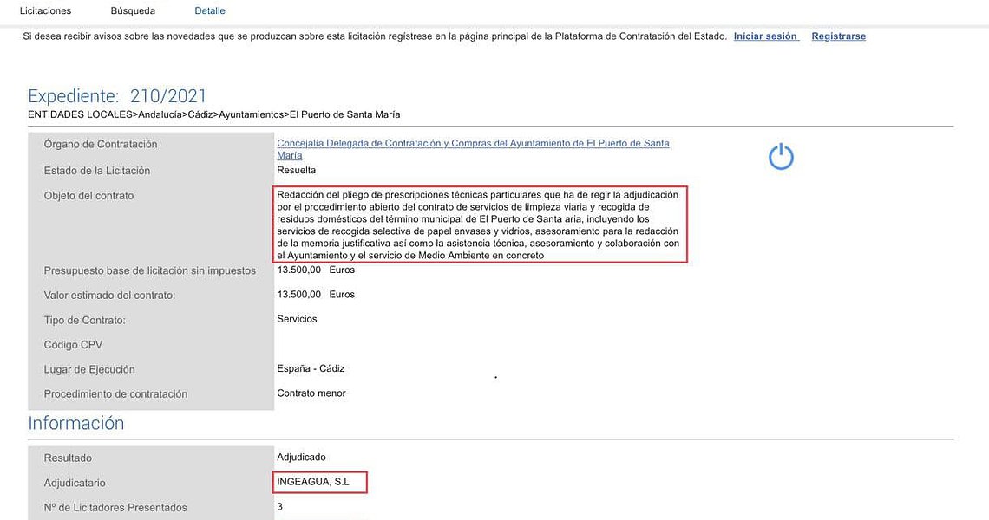Viewport: 989px width, 520px height.
Task: Open the Concejalía Delegada de Contratación link
Action: (x=473, y=144)
